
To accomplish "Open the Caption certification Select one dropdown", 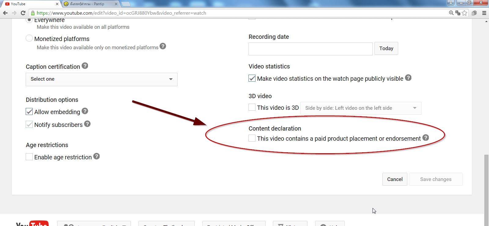I will pos(101,79).
